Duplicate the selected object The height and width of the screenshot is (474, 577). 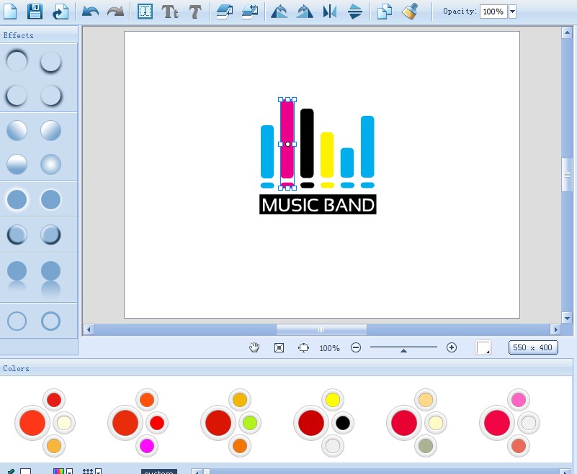click(385, 12)
